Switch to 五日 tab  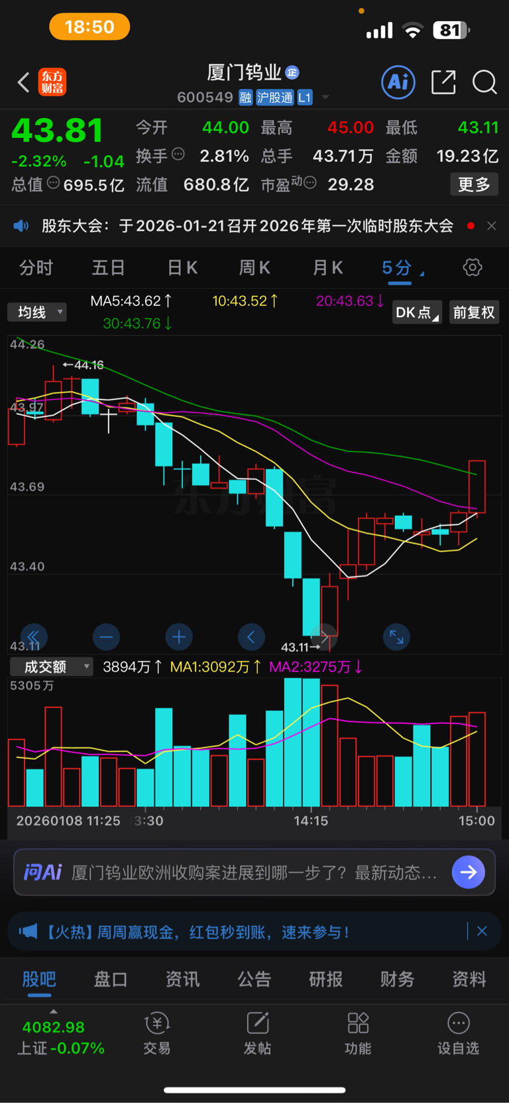[x=109, y=267]
